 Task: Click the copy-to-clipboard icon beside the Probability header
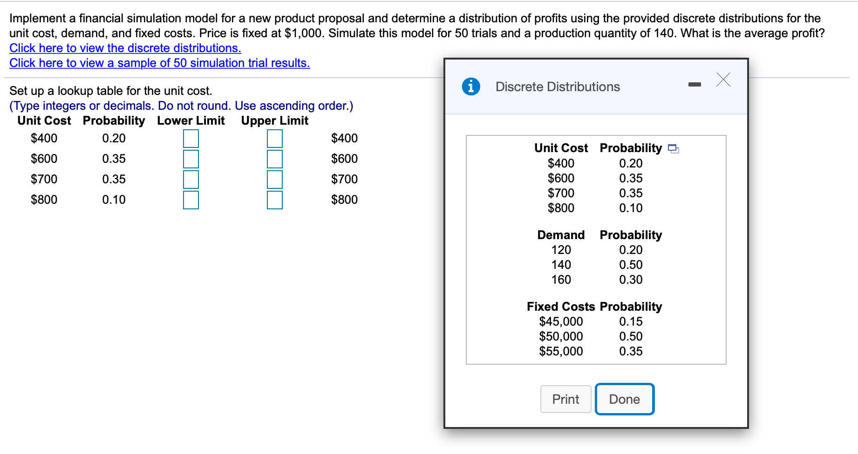coord(673,149)
